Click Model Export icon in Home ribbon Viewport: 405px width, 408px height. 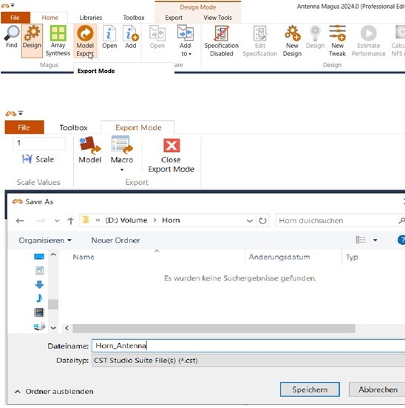[85, 33]
